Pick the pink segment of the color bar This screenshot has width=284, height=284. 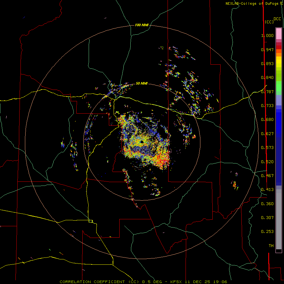[x=279, y=34]
